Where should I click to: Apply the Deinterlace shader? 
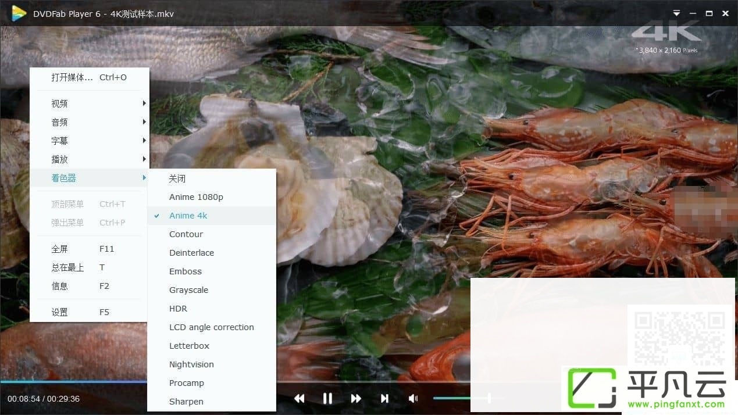click(x=212, y=253)
